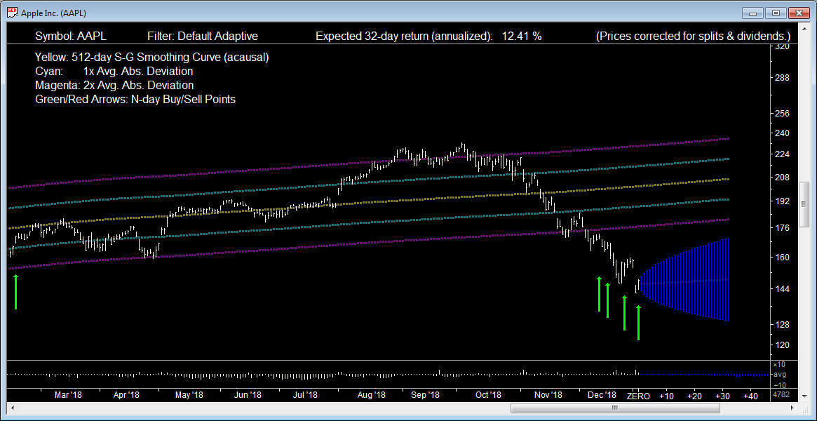Click the 320 price axis label
Image resolution: width=817 pixels, height=421 pixels.
pyautogui.click(x=783, y=46)
